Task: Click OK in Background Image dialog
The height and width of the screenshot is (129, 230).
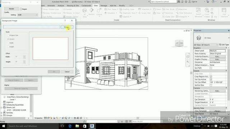Action: click(54, 72)
